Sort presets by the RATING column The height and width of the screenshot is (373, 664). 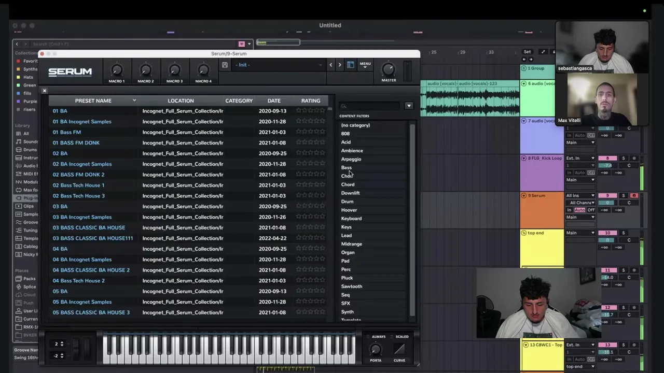pyautogui.click(x=311, y=101)
